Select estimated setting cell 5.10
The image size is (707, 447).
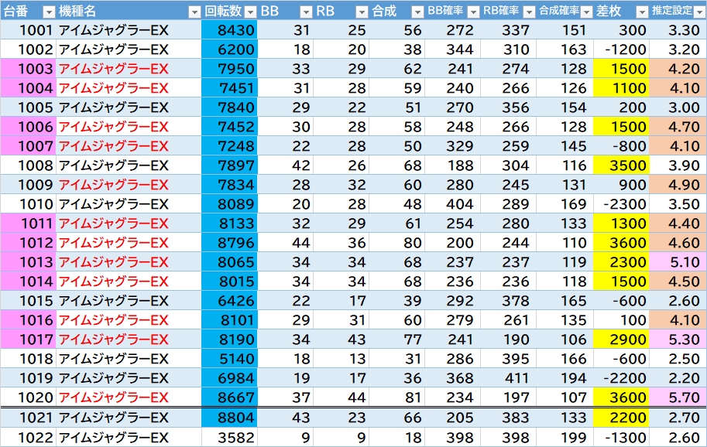coord(678,262)
